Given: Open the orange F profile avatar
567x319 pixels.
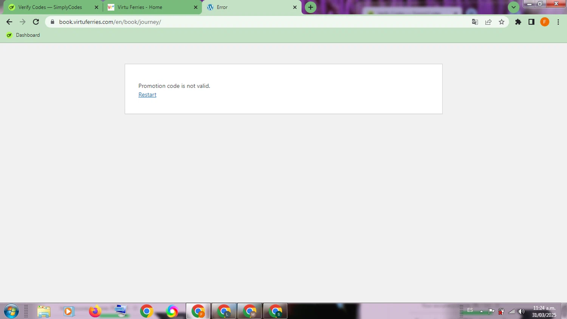Looking at the screenshot, I should click(545, 22).
